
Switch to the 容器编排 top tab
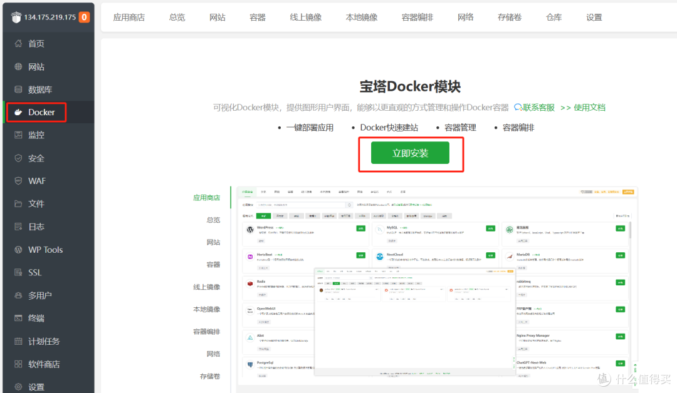[417, 18]
